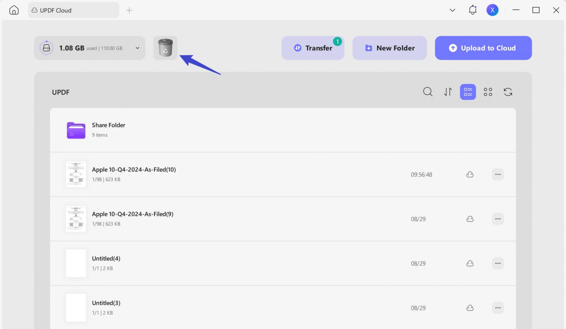This screenshot has height=329, width=566.
Task: Click file name "Untitled(3)"
Action: [x=106, y=303]
